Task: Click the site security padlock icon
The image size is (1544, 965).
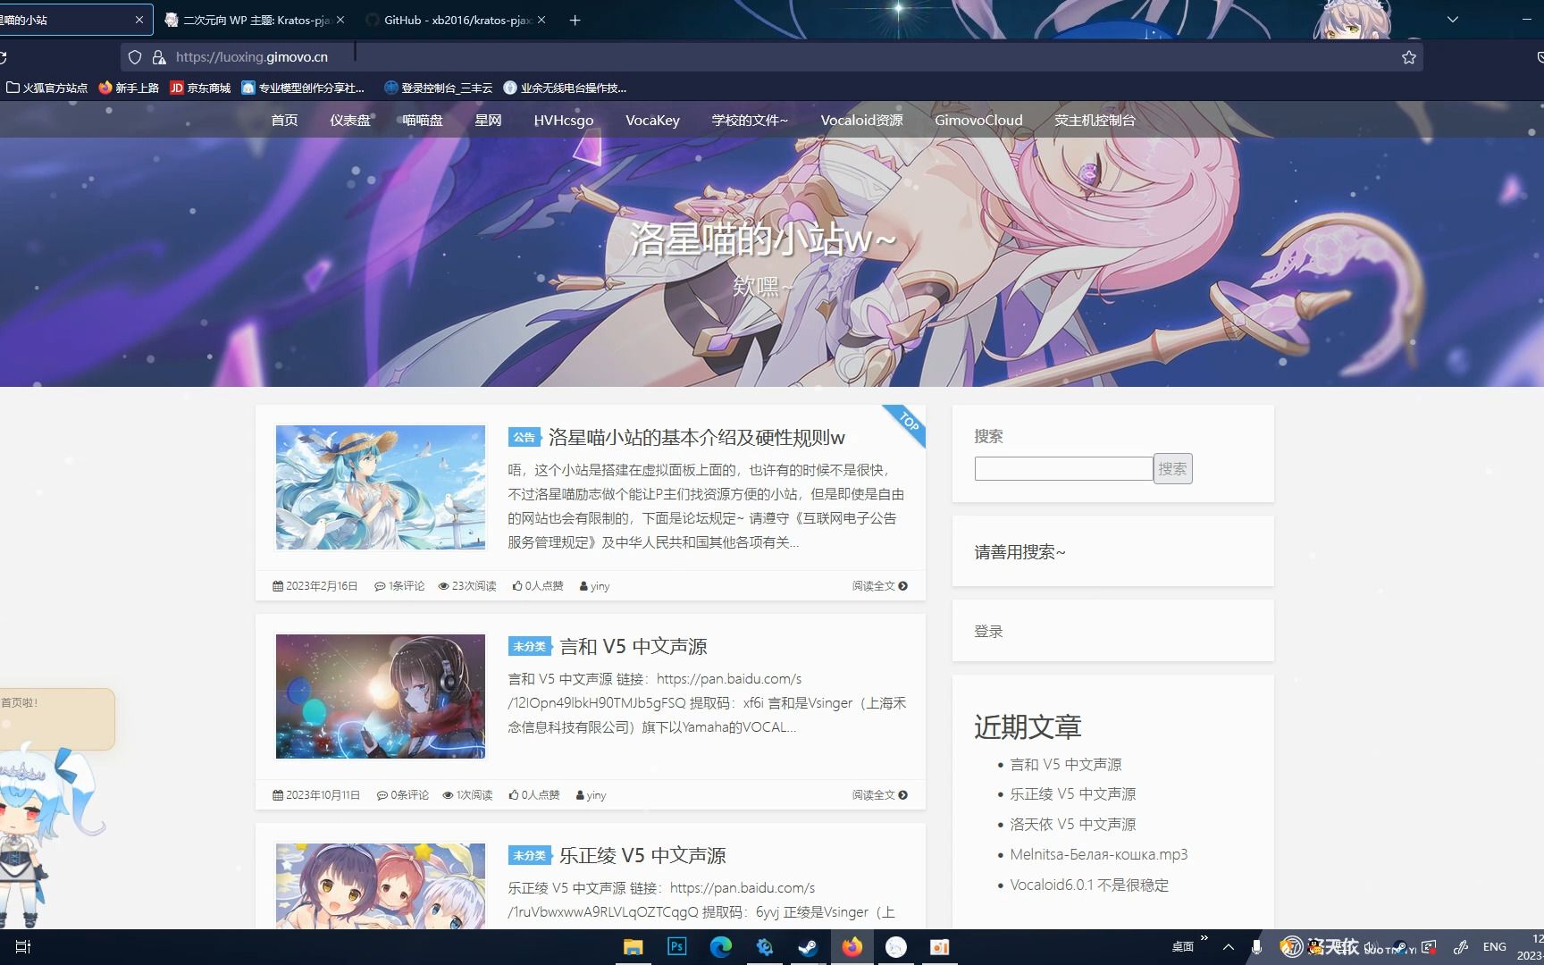Action: [159, 57]
